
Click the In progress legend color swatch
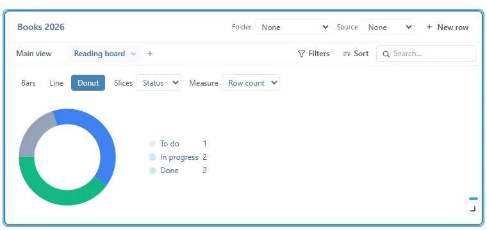pos(153,157)
